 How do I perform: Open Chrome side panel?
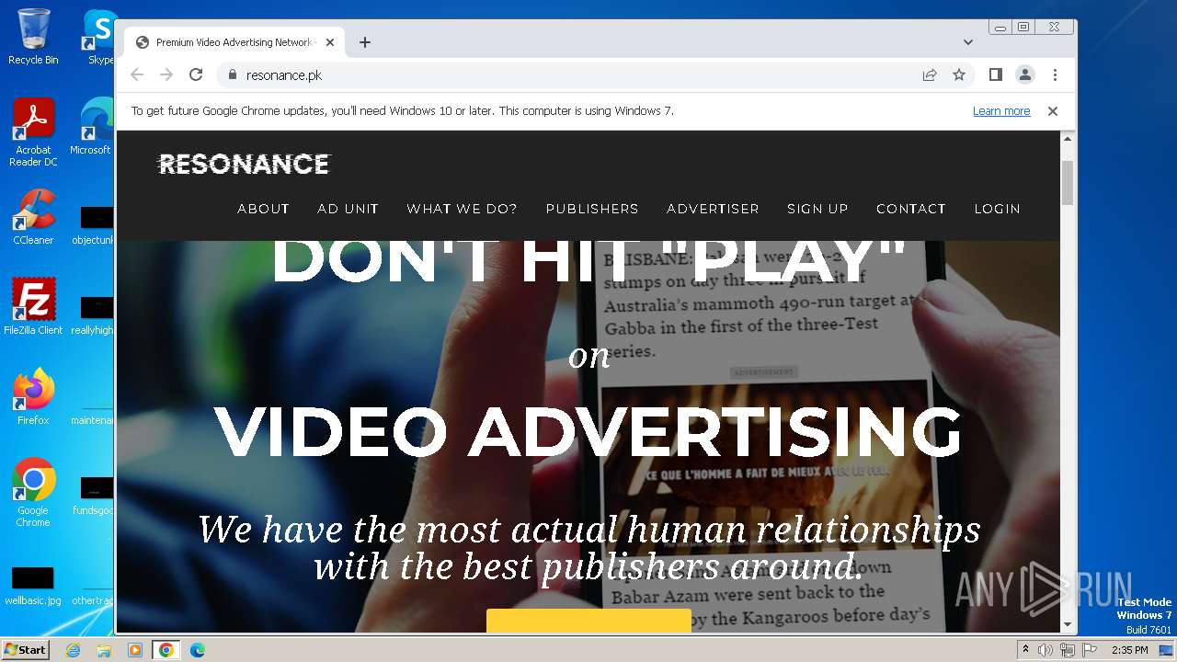coord(995,75)
